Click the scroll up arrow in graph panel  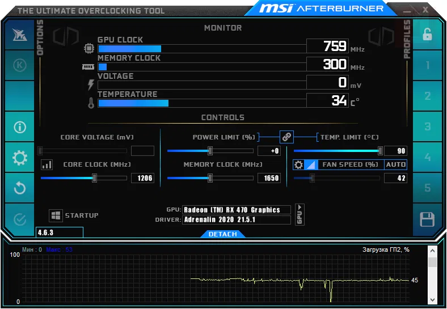point(432,251)
